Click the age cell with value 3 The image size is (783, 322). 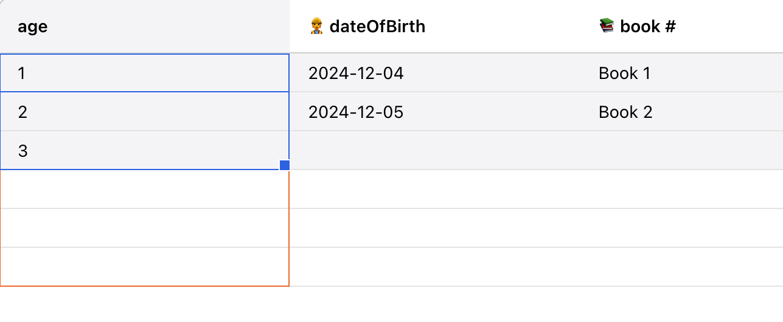[x=144, y=151]
